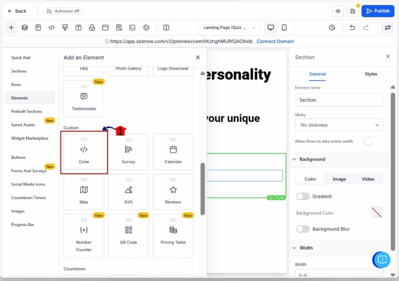Open version history clock icon
The width and height of the screenshot is (399, 281).
pyautogui.click(x=332, y=28)
